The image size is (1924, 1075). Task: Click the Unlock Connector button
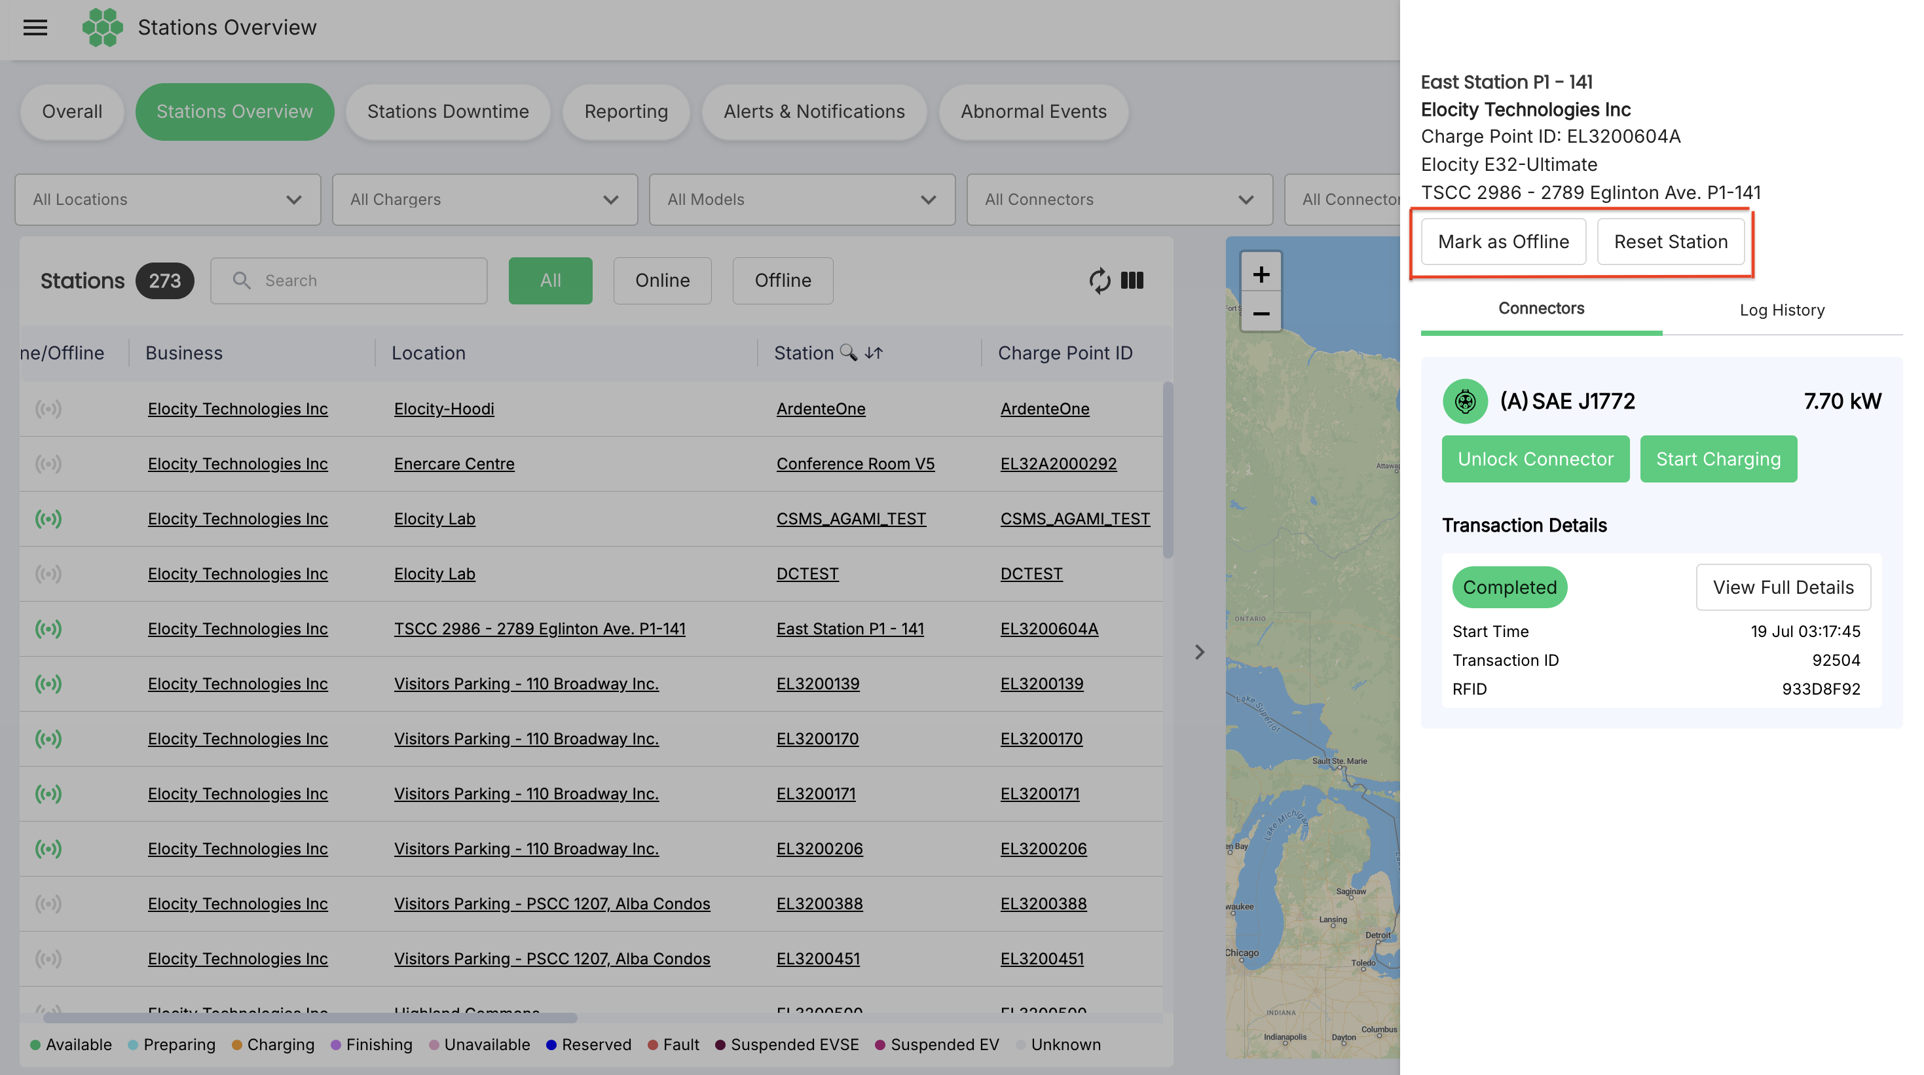coord(1536,459)
